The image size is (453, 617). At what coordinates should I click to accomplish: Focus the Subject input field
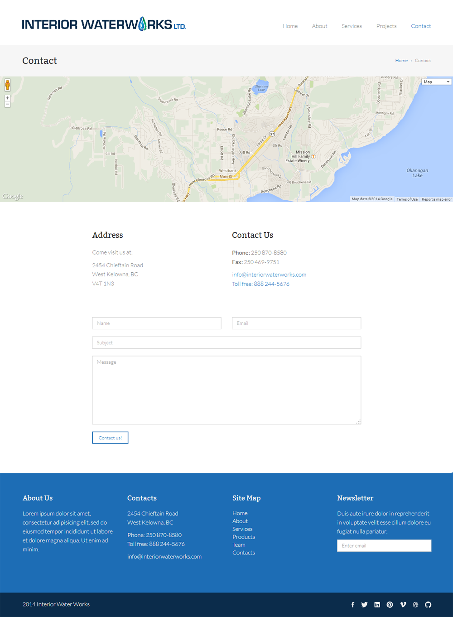226,342
